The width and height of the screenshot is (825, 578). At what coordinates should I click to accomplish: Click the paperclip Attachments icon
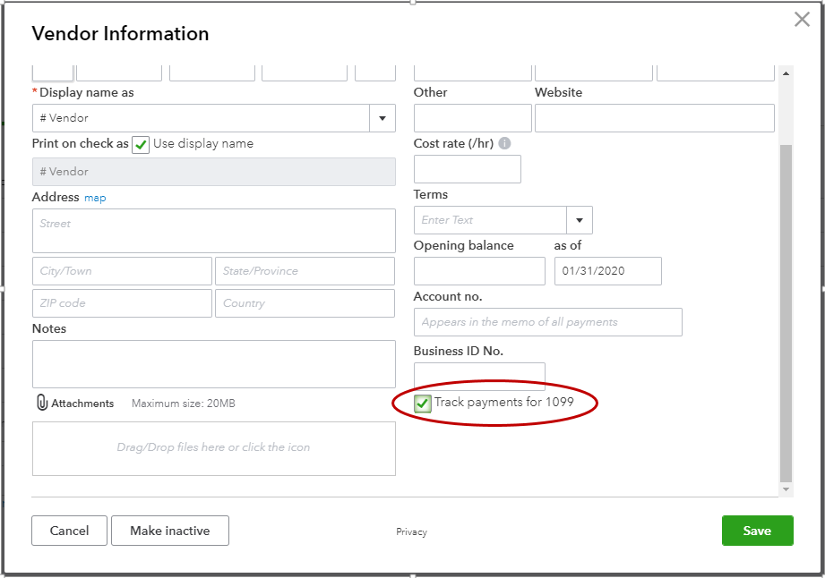41,404
